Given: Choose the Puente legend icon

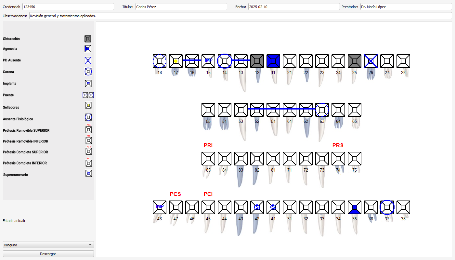Looking at the screenshot, I should [88, 95].
